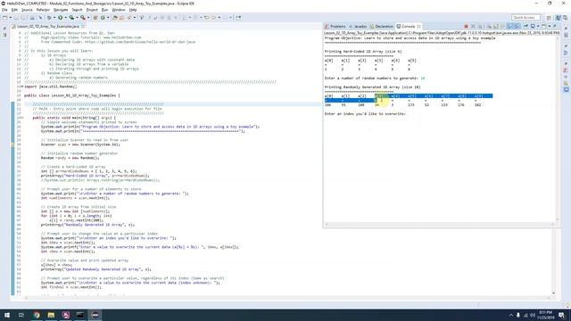Select the Lesson_02_1D_Array_Toy_Examples.java editor tab
Viewport: 571px width, 321px height.
tap(47, 27)
